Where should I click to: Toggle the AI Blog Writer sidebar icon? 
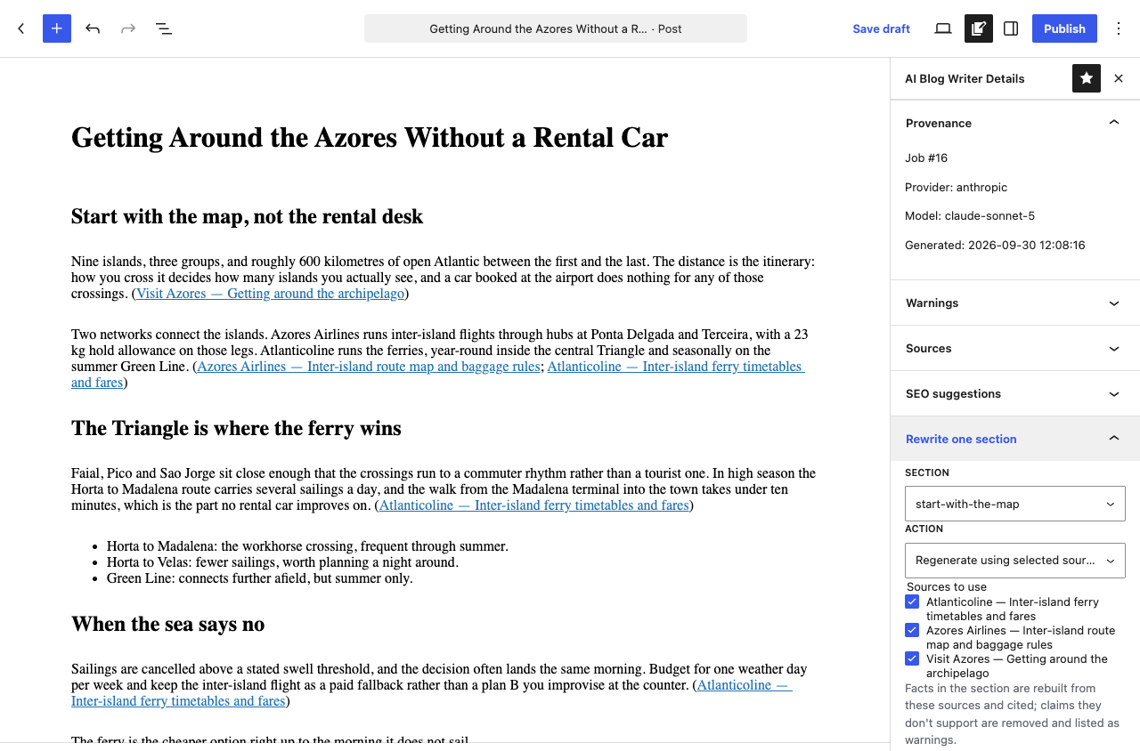pos(979,28)
